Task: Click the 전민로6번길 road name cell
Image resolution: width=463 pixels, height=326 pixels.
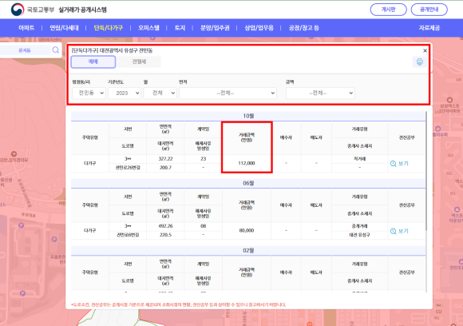Action: (x=128, y=235)
